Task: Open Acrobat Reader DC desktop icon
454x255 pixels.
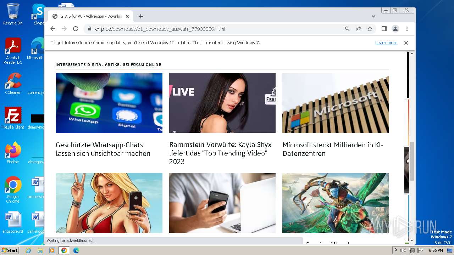Action: (13, 51)
